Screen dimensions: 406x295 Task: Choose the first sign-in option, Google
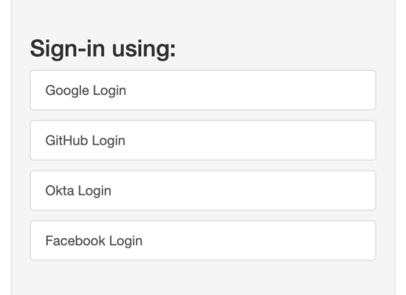click(203, 90)
